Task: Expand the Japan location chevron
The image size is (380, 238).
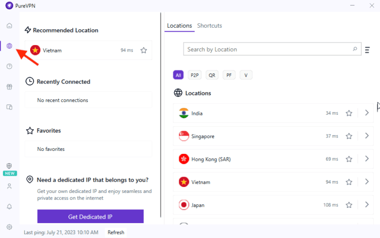Action: [x=367, y=205]
